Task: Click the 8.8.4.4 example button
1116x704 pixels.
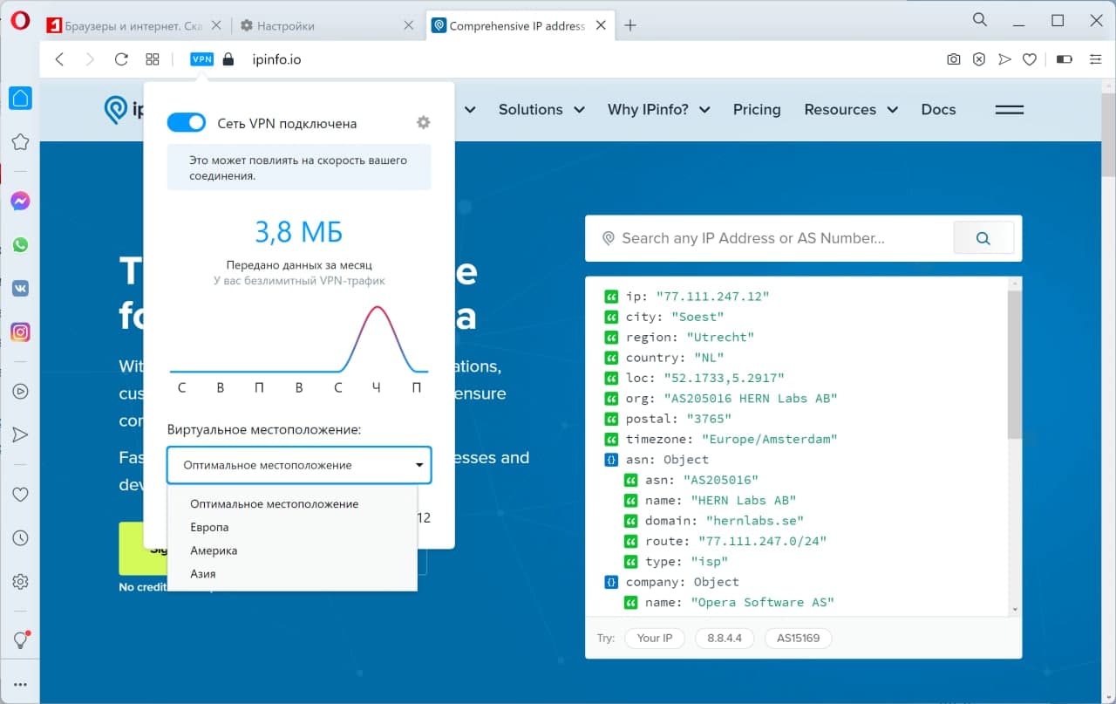Action: pyautogui.click(x=725, y=638)
